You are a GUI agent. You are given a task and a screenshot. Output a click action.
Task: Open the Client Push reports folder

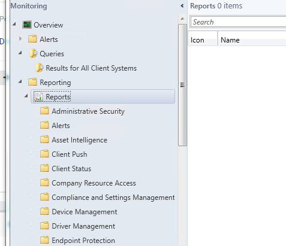(x=70, y=154)
